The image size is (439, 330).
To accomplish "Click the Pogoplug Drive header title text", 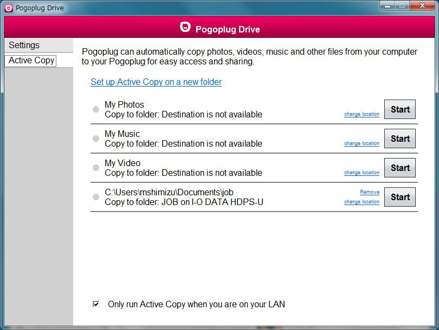I will coord(228,29).
